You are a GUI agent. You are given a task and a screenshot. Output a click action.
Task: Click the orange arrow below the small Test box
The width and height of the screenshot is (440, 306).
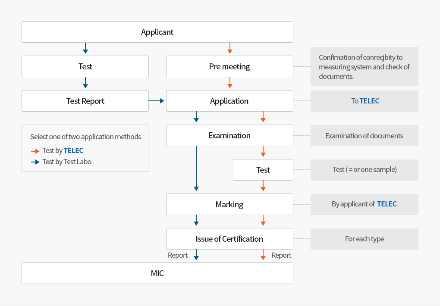[x=263, y=186]
